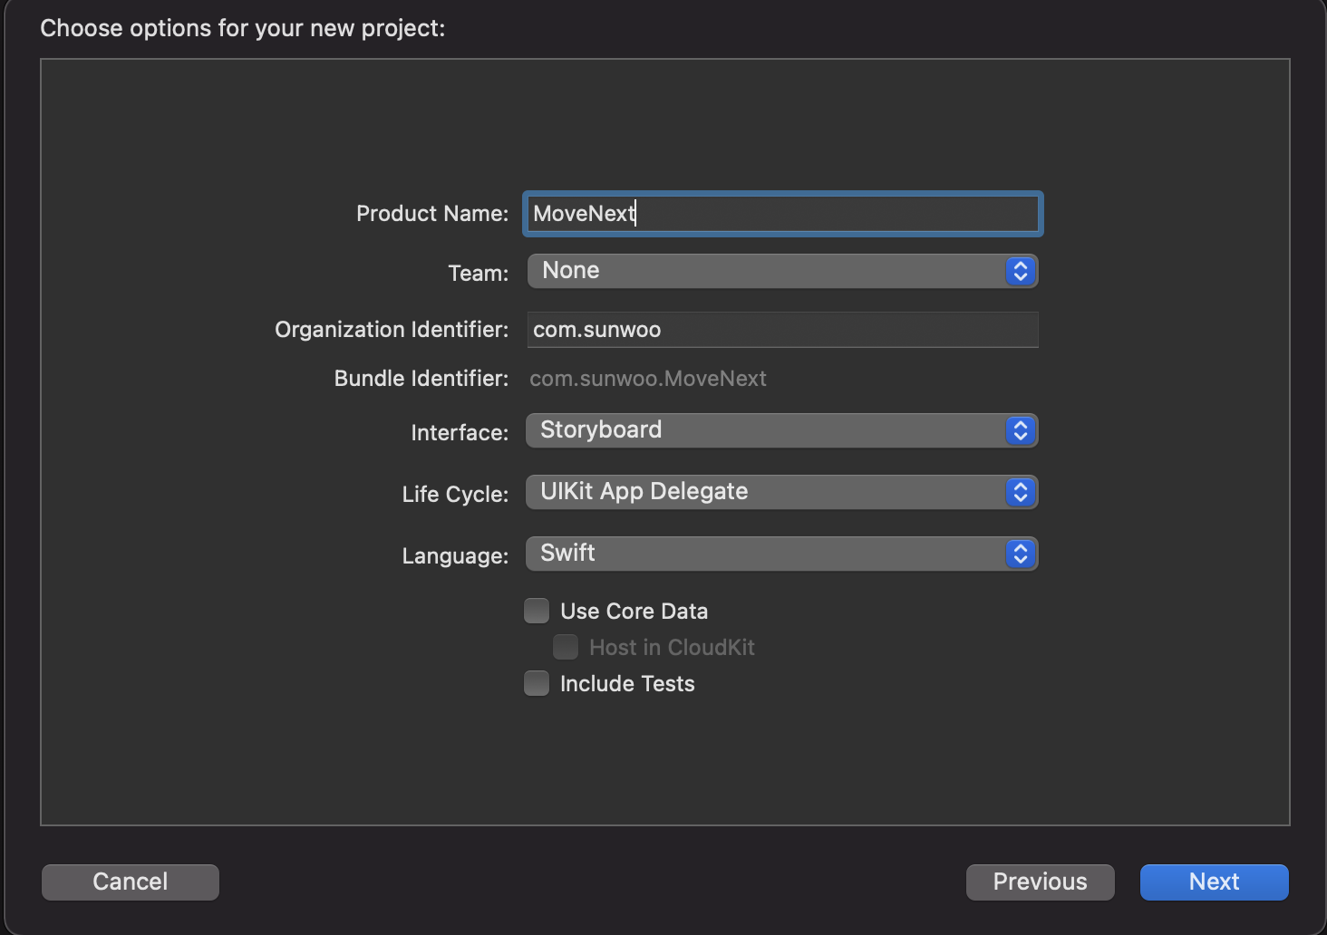1327x935 pixels.
Task: Click the blue chevron arrows on Interface selector
Action: [x=1020, y=430]
